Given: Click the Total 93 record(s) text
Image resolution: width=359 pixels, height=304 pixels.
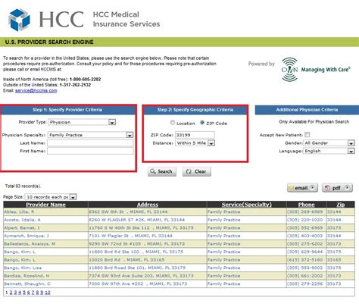Looking at the screenshot, I should point(23,186).
